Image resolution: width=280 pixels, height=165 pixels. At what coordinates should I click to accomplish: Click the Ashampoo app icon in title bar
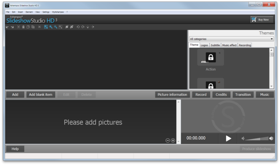point(7,5)
